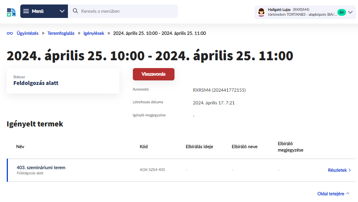Navigate to Teremfoglalás breadcrumb item

point(61,33)
